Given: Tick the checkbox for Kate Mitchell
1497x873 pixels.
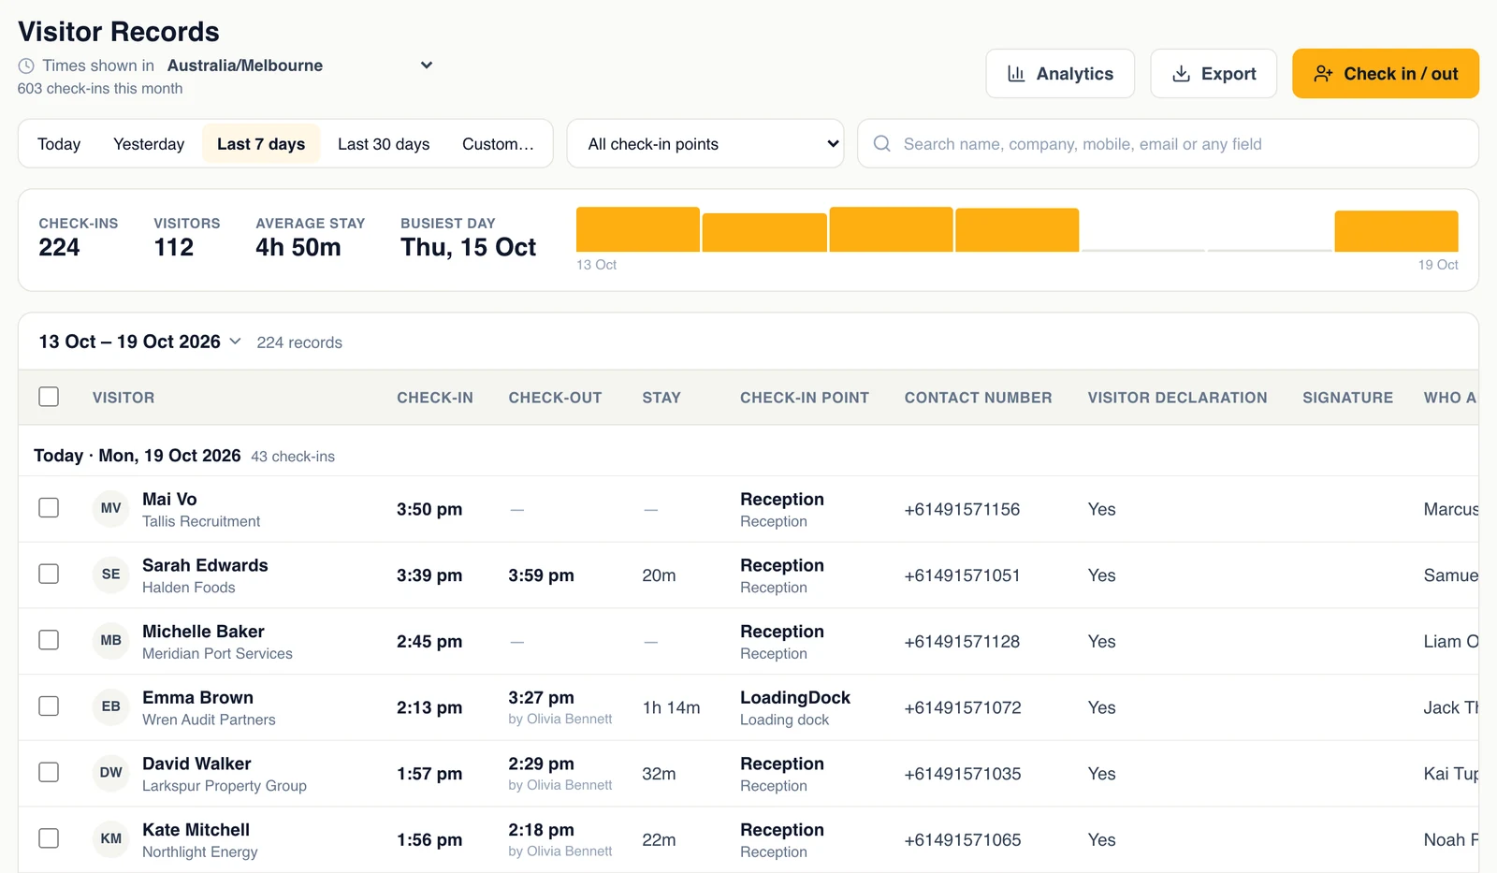Looking at the screenshot, I should click(x=49, y=838).
